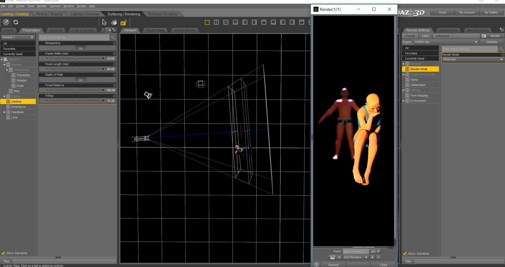
Task: Adjust the Focal Length slider handle
Action: (x=76, y=69)
